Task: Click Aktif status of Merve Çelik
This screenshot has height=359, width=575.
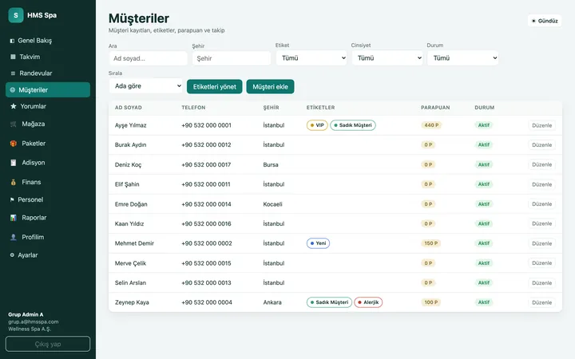Action: pos(484,263)
